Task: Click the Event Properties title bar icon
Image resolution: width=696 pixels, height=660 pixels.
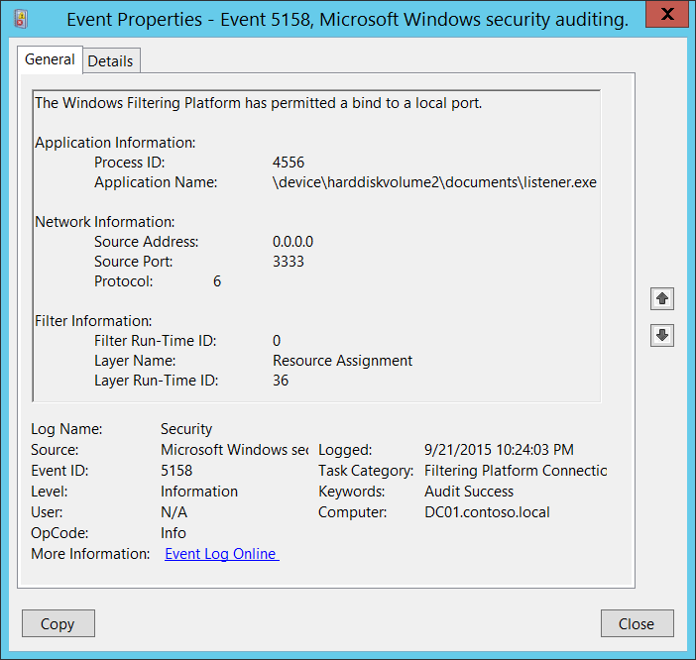Action: pyautogui.click(x=22, y=20)
